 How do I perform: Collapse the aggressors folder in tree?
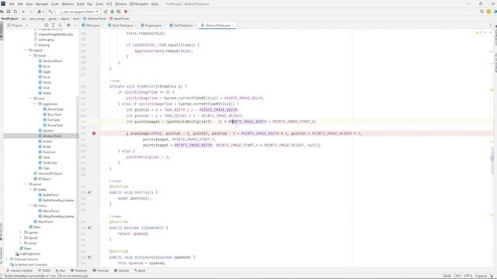[x=35, y=104]
